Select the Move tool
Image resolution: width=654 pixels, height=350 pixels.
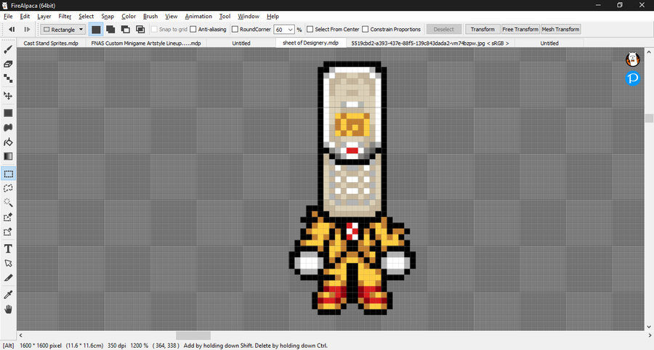pos(8,95)
